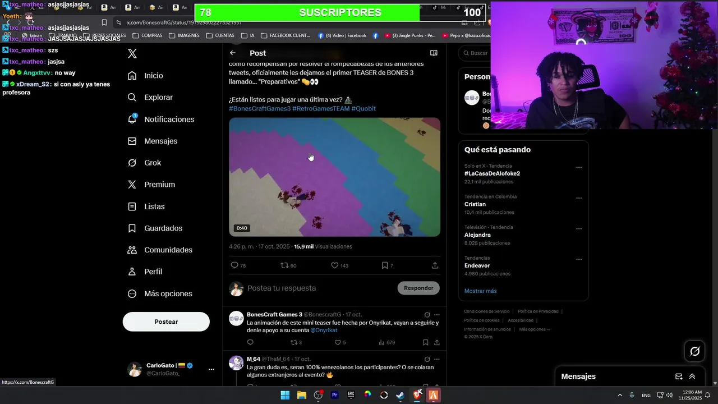Open Inicio from the sidebar
This screenshot has height=404, width=718.
pyautogui.click(x=146, y=76)
